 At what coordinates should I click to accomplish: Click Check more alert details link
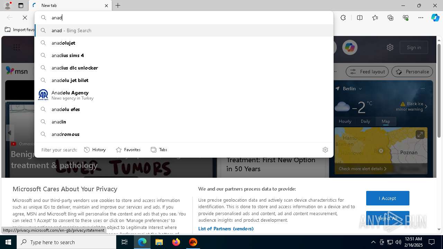point(363,169)
